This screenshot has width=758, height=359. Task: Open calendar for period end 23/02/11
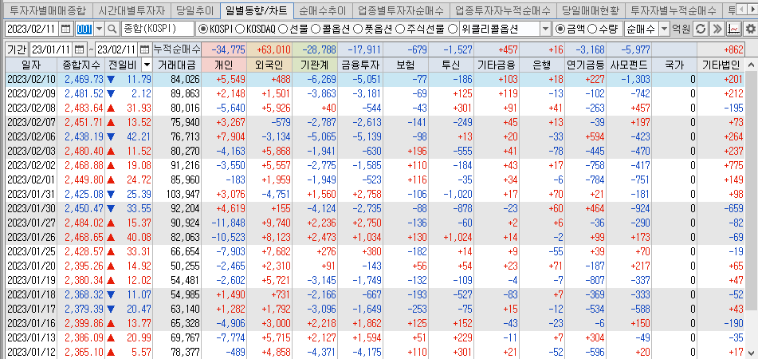tap(144, 49)
